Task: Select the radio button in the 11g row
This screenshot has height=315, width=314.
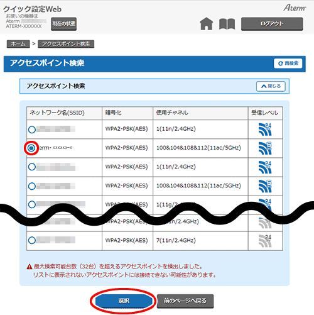Action: pos(32,204)
